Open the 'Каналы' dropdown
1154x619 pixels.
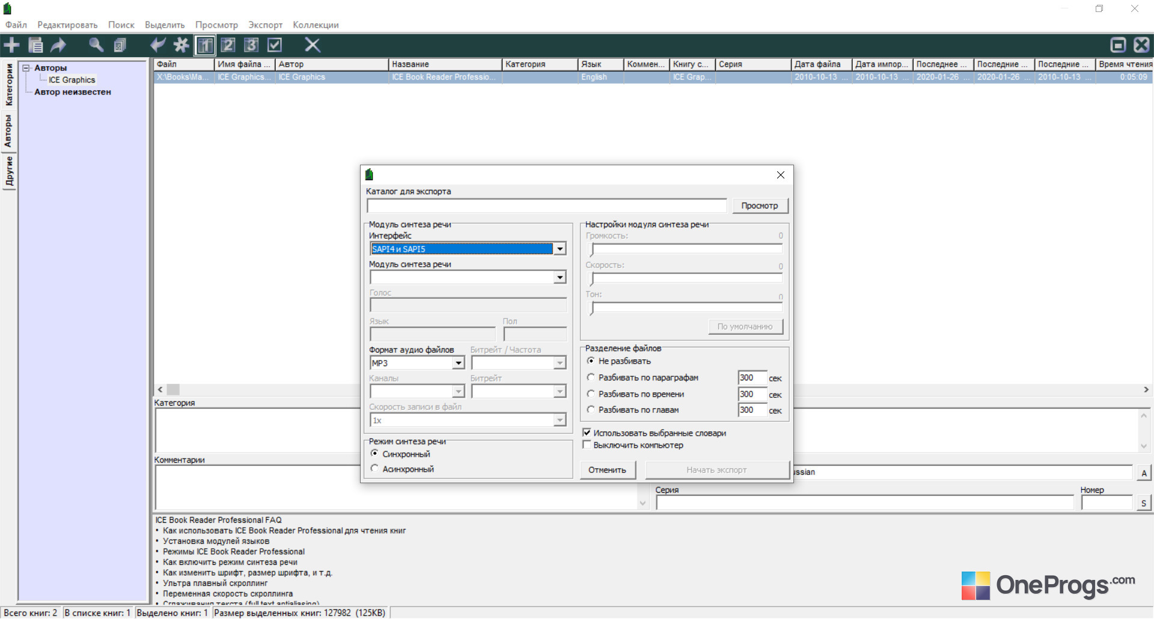(x=459, y=392)
